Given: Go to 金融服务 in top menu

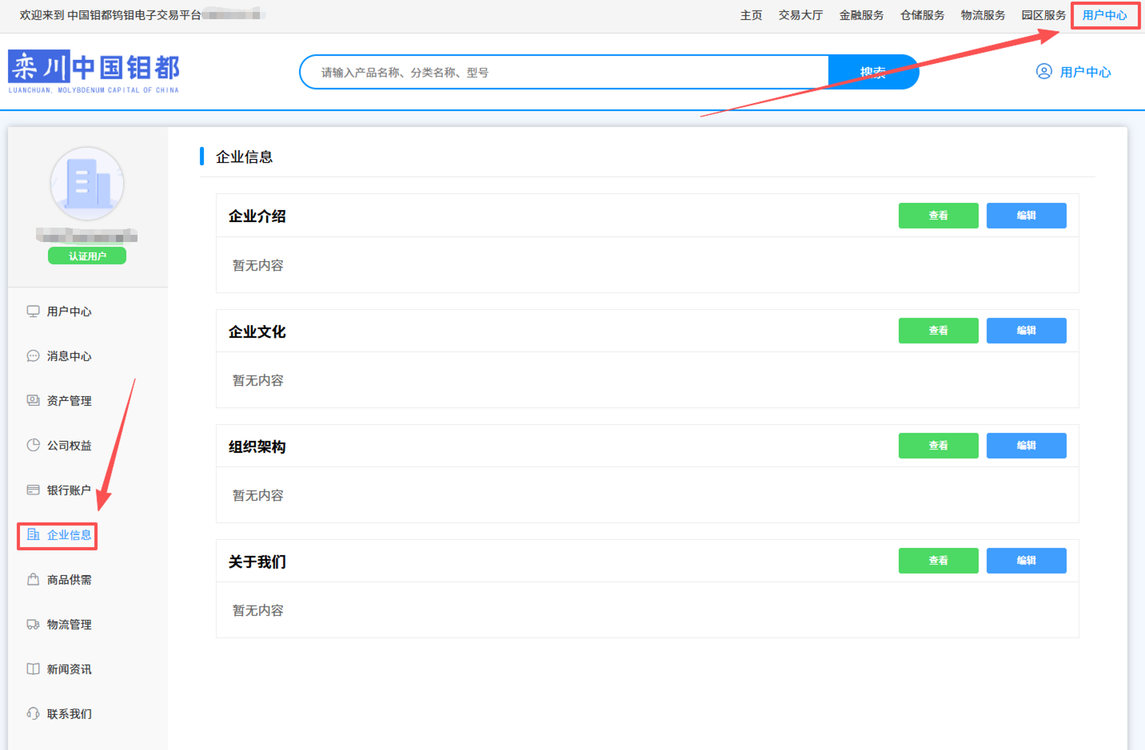Looking at the screenshot, I should coord(861,15).
